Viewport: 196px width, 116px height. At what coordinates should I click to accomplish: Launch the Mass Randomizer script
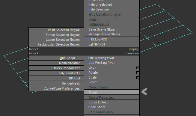56,68
